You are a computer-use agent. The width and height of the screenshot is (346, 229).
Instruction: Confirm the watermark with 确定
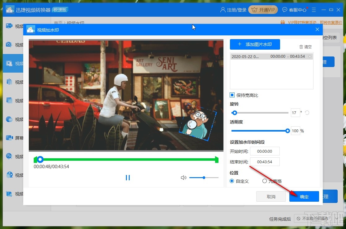pos(304,196)
